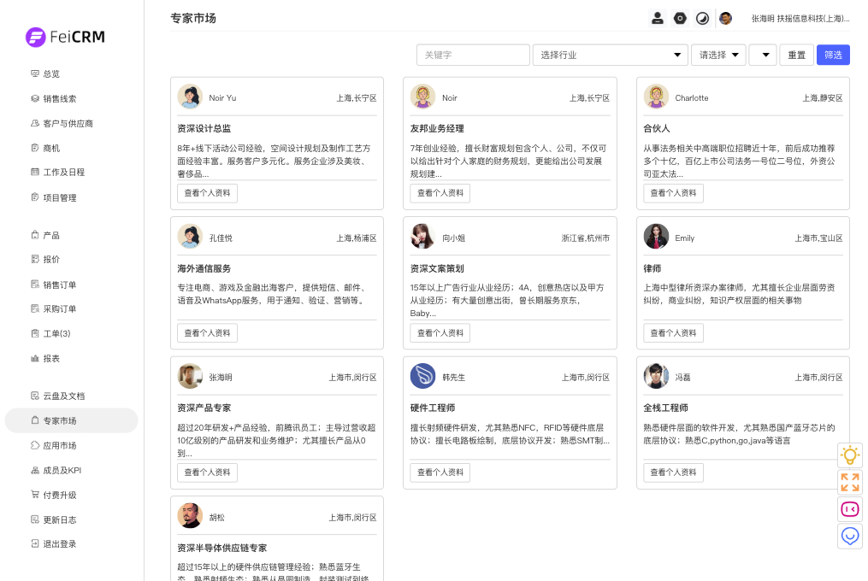The height and width of the screenshot is (581, 868).
Task: Open the pink robot assistant icon
Action: pos(849,509)
